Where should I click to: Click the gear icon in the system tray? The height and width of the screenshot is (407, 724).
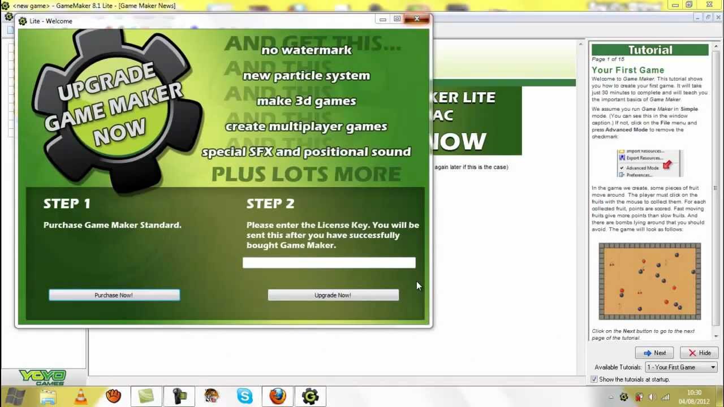[x=624, y=397]
